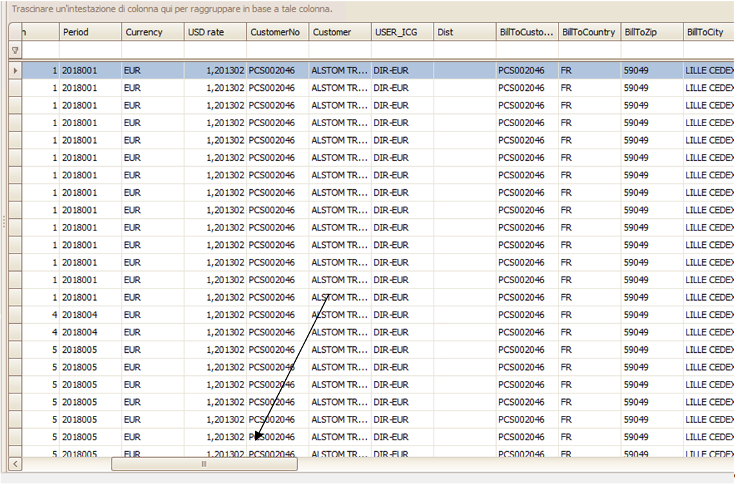Image resolution: width=735 pixels, height=486 pixels.
Task: Sort by the Currency column header
Action: 152,32
